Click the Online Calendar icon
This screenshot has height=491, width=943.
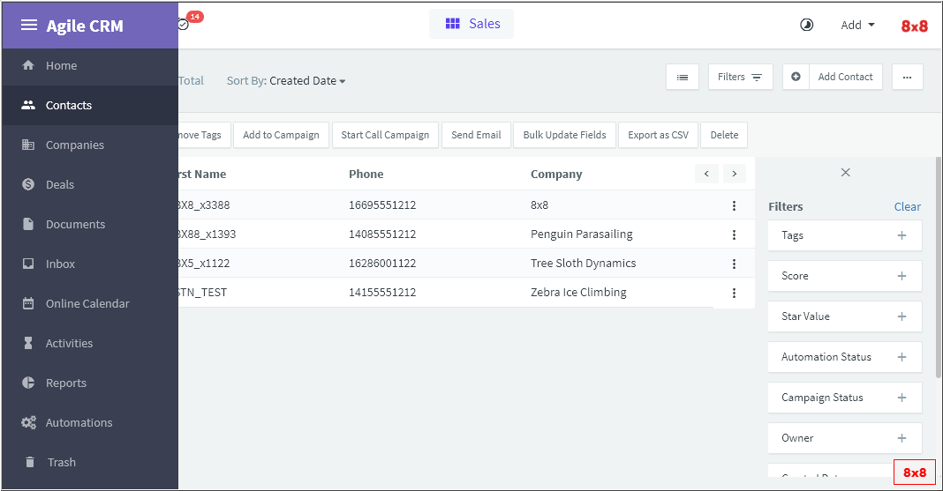point(28,303)
